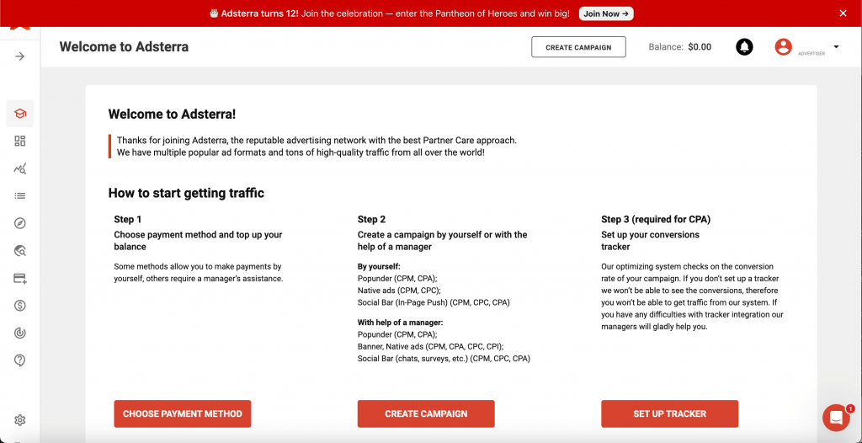This screenshot has width=862, height=443.
Task: Expand the sidebar with the arrow icon
Action: click(x=20, y=56)
